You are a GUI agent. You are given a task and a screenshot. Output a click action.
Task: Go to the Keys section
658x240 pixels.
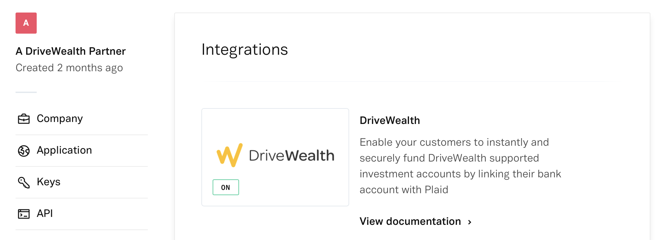82,182
